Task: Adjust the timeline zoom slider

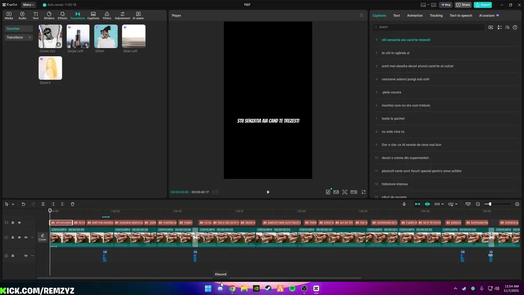Action: point(490,204)
